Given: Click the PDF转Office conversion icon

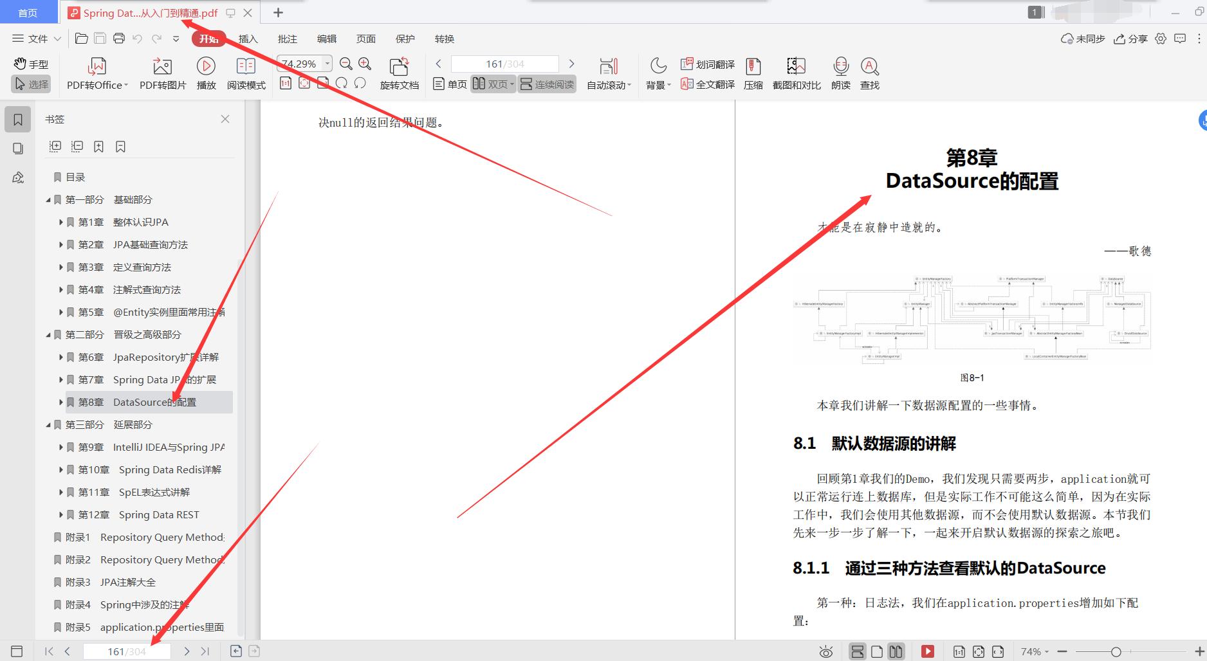Looking at the screenshot, I should (x=97, y=67).
